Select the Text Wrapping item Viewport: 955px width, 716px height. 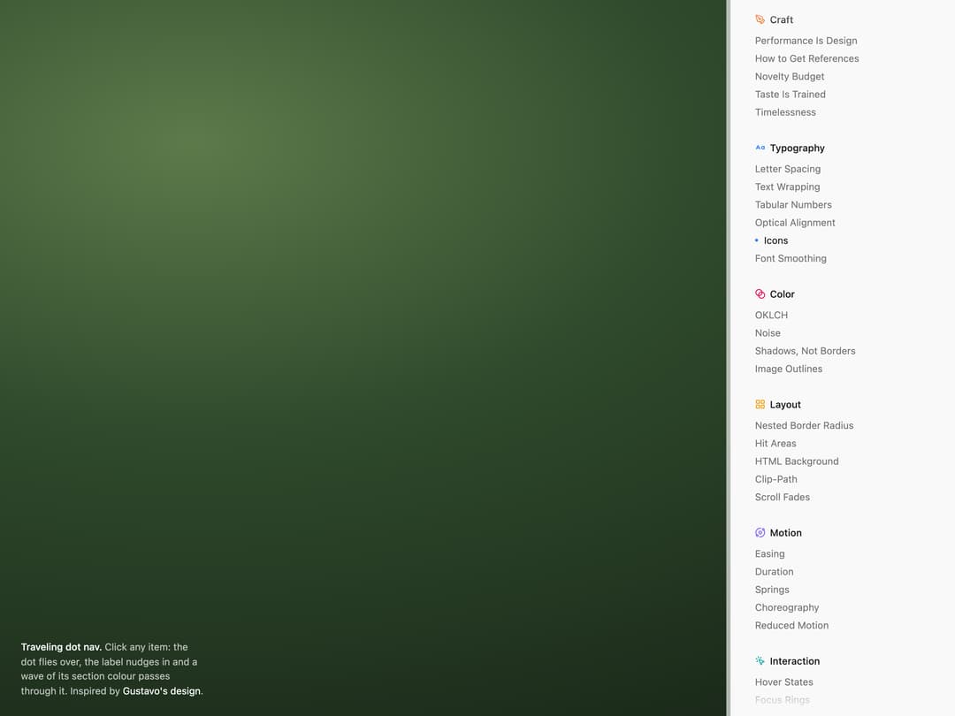(787, 187)
